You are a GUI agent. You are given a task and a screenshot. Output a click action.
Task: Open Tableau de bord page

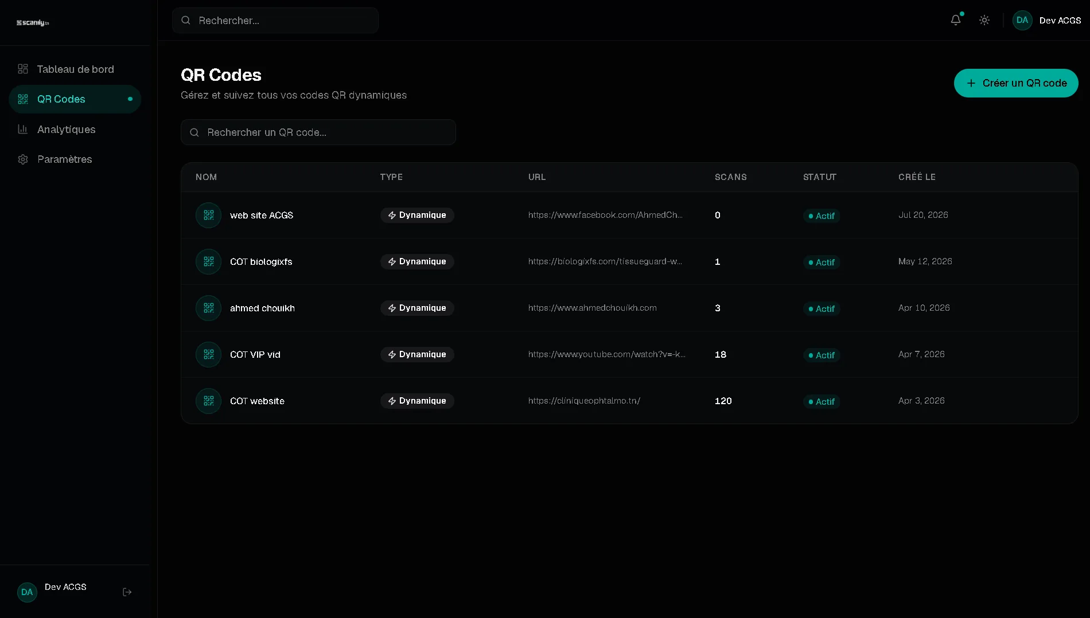75,69
